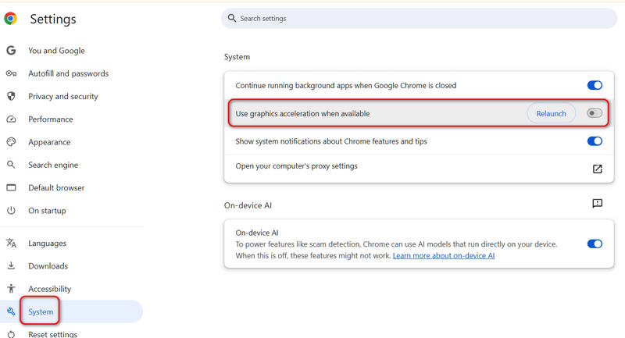Click the key icon for Autofill

tap(11, 73)
